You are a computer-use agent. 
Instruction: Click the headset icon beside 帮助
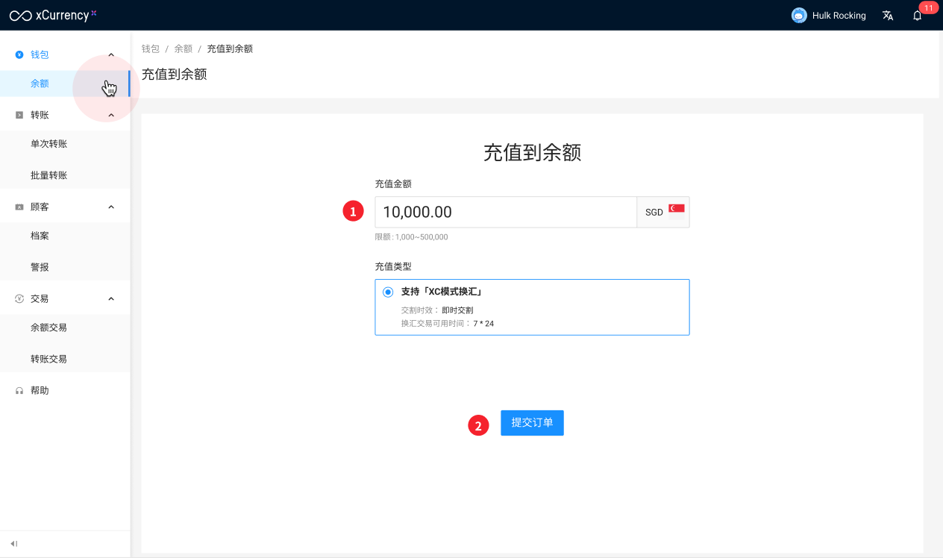click(x=19, y=390)
